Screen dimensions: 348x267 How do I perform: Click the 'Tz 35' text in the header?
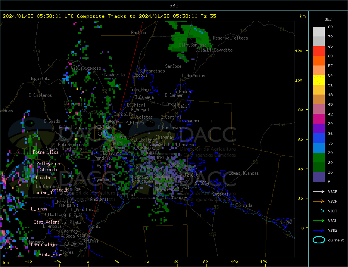(x=208, y=16)
